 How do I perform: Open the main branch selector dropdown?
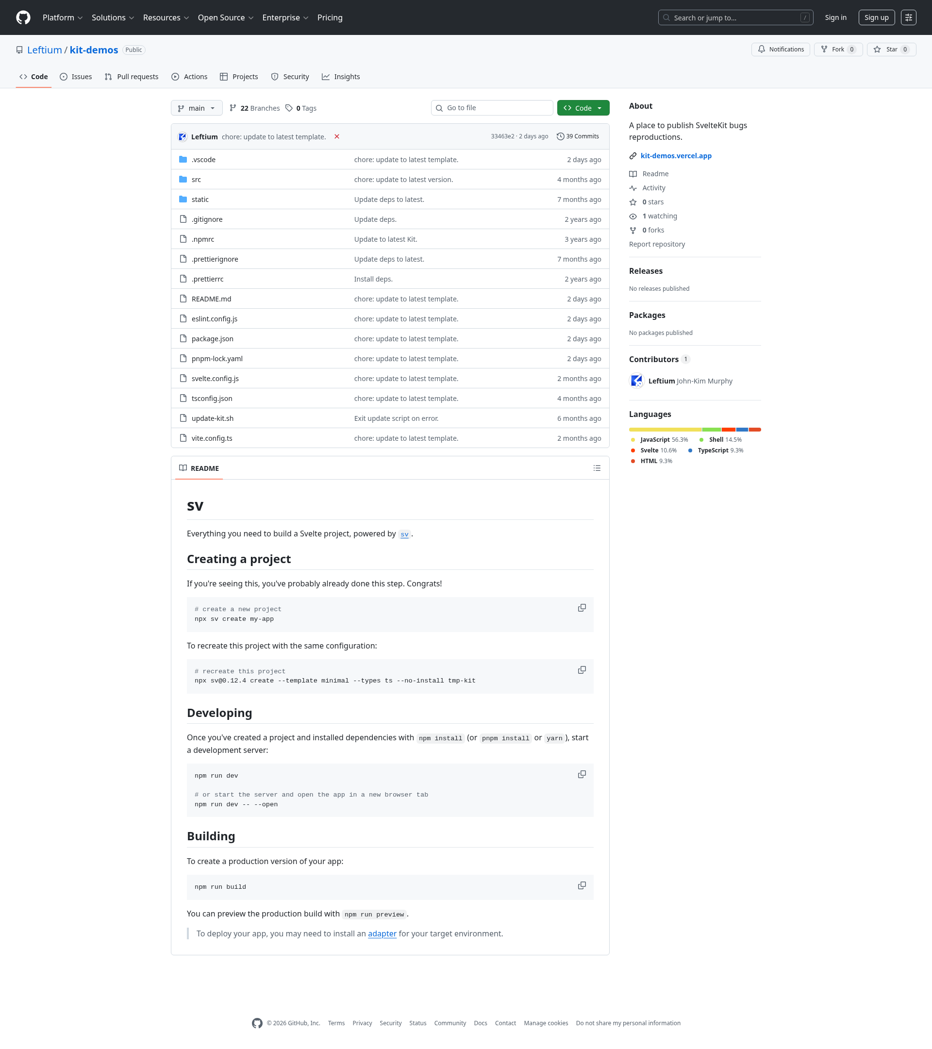pos(197,108)
